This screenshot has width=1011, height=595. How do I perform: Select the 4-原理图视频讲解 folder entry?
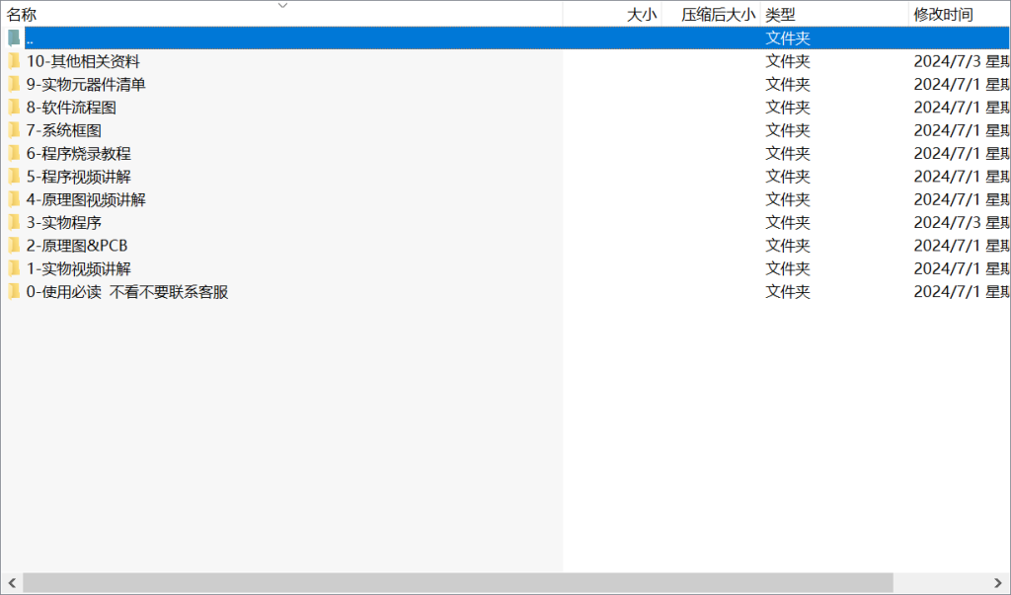point(86,199)
